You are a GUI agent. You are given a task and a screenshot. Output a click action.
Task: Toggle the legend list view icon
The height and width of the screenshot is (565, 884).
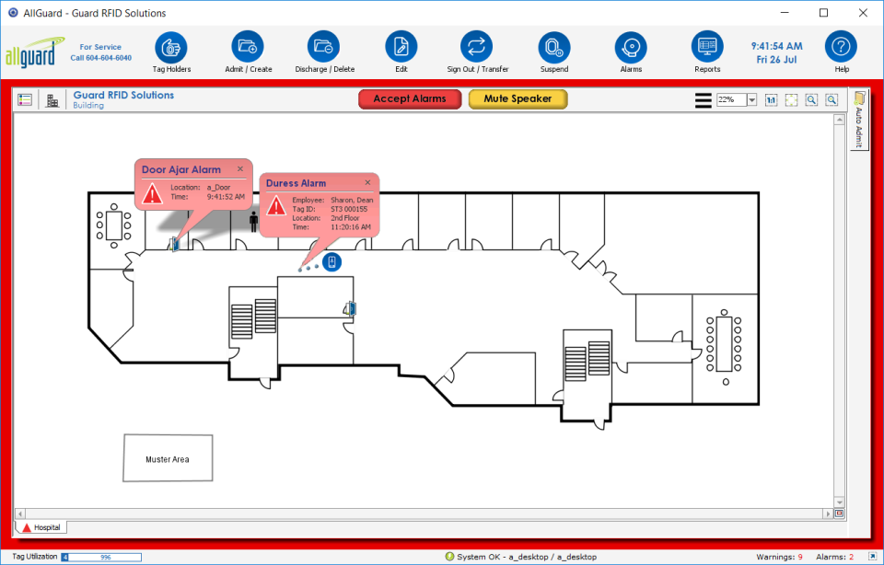click(x=25, y=99)
